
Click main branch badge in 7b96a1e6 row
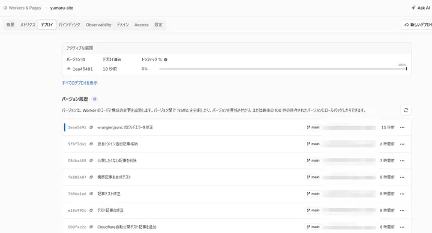click(x=313, y=194)
